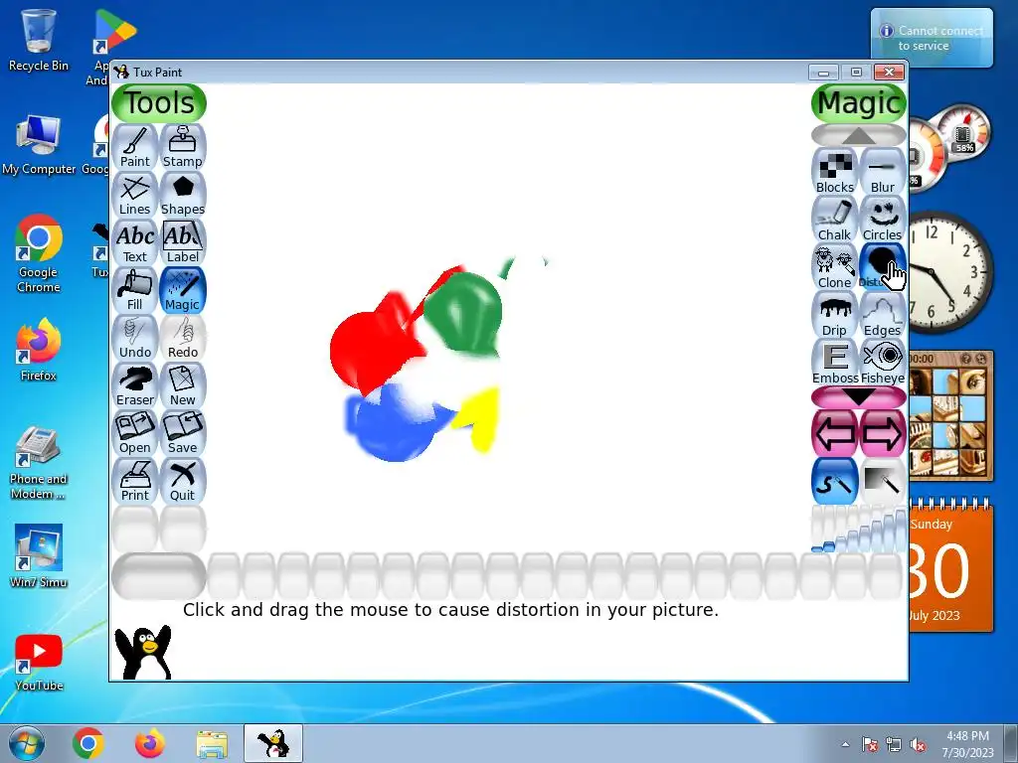Click the network tray icon
This screenshot has height=763, width=1018.
click(894, 745)
